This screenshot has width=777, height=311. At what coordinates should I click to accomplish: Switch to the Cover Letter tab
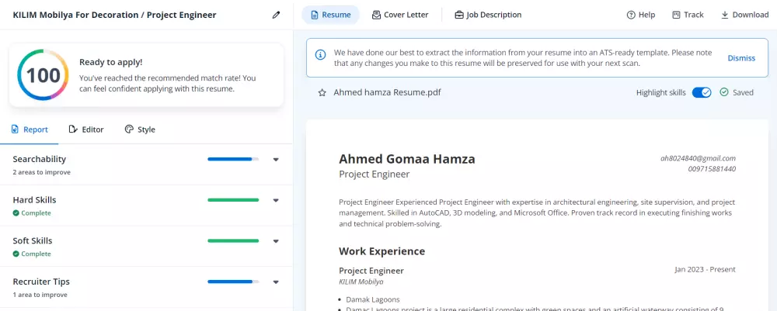pyautogui.click(x=400, y=15)
